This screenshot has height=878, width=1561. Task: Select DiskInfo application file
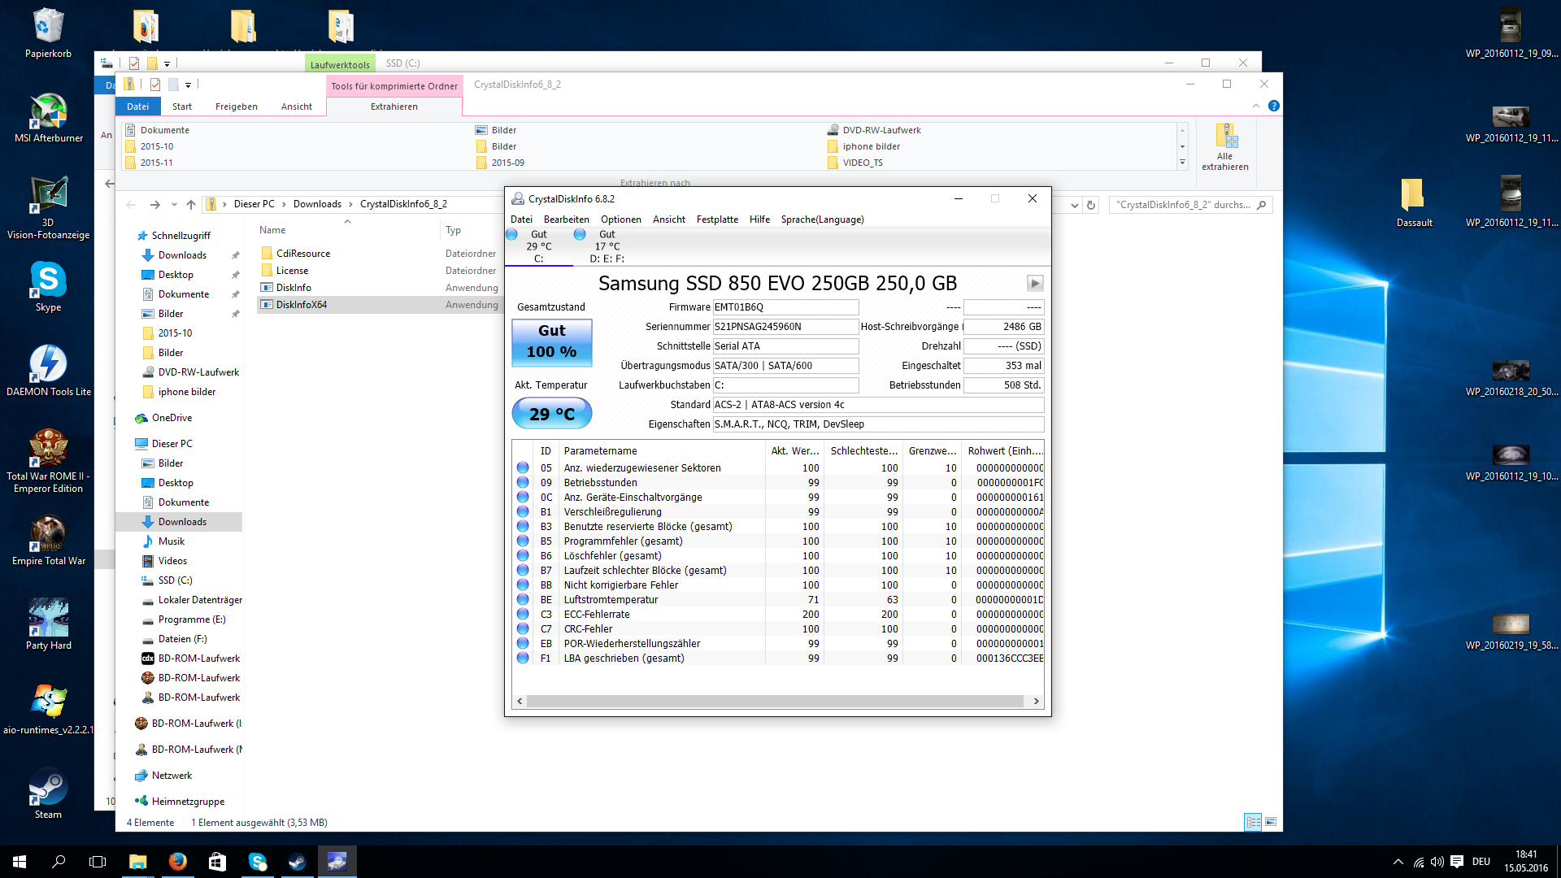click(x=294, y=288)
